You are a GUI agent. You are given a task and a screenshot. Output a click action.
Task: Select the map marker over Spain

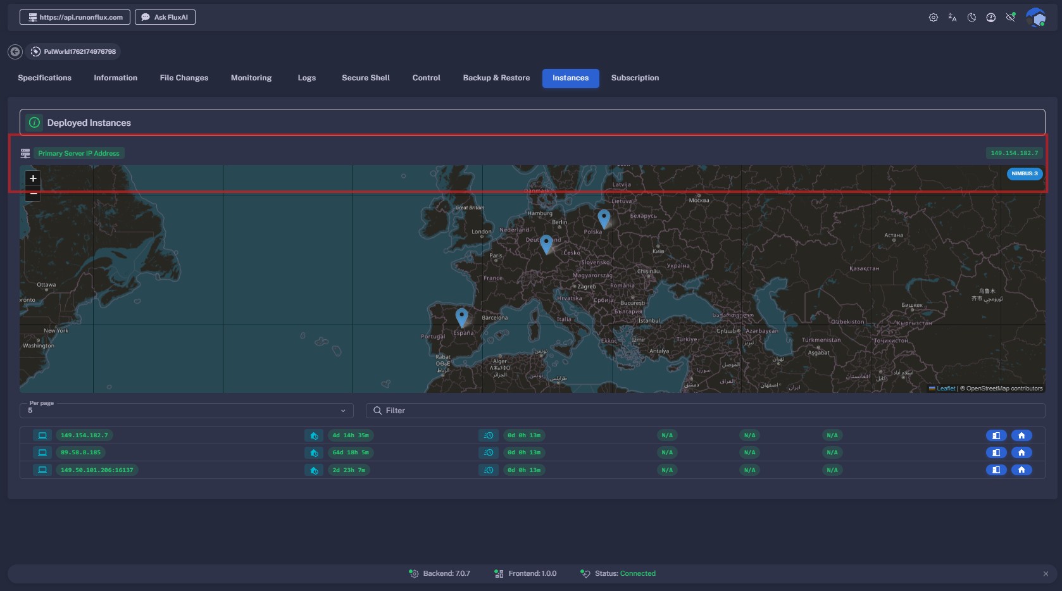[x=461, y=316]
